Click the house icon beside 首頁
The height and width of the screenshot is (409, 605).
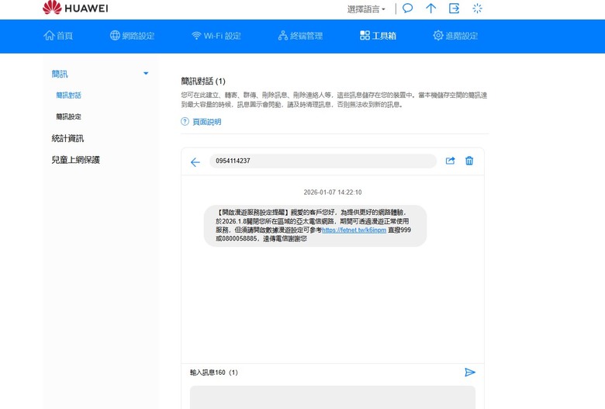coord(49,36)
